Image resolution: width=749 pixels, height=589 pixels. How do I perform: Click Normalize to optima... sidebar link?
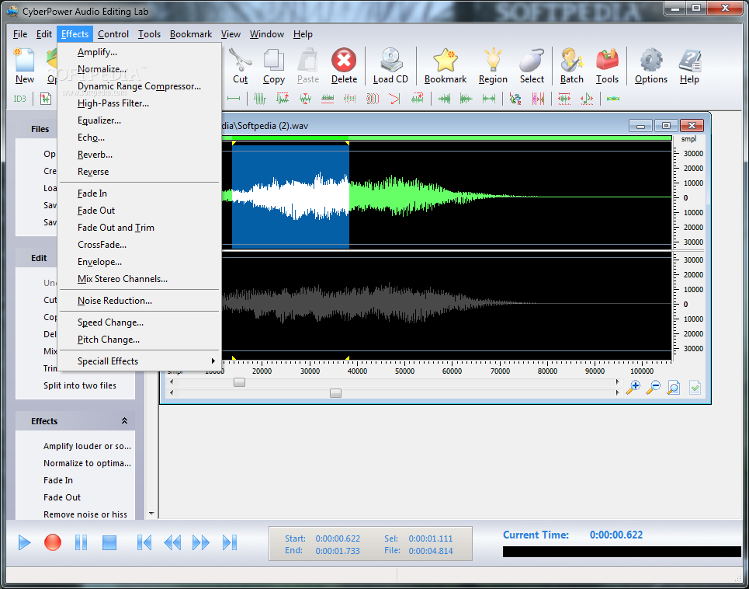[87, 463]
